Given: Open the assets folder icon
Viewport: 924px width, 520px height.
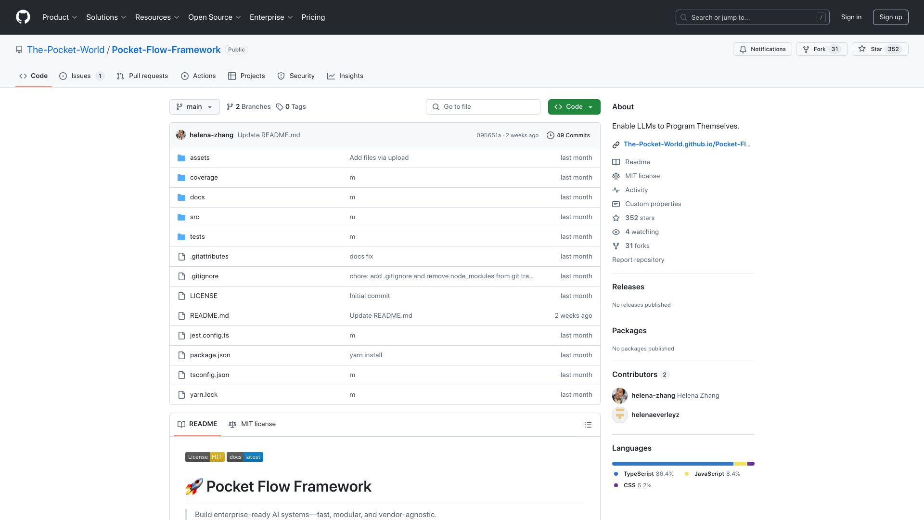Looking at the screenshot, I should click(x=181, y=158).
